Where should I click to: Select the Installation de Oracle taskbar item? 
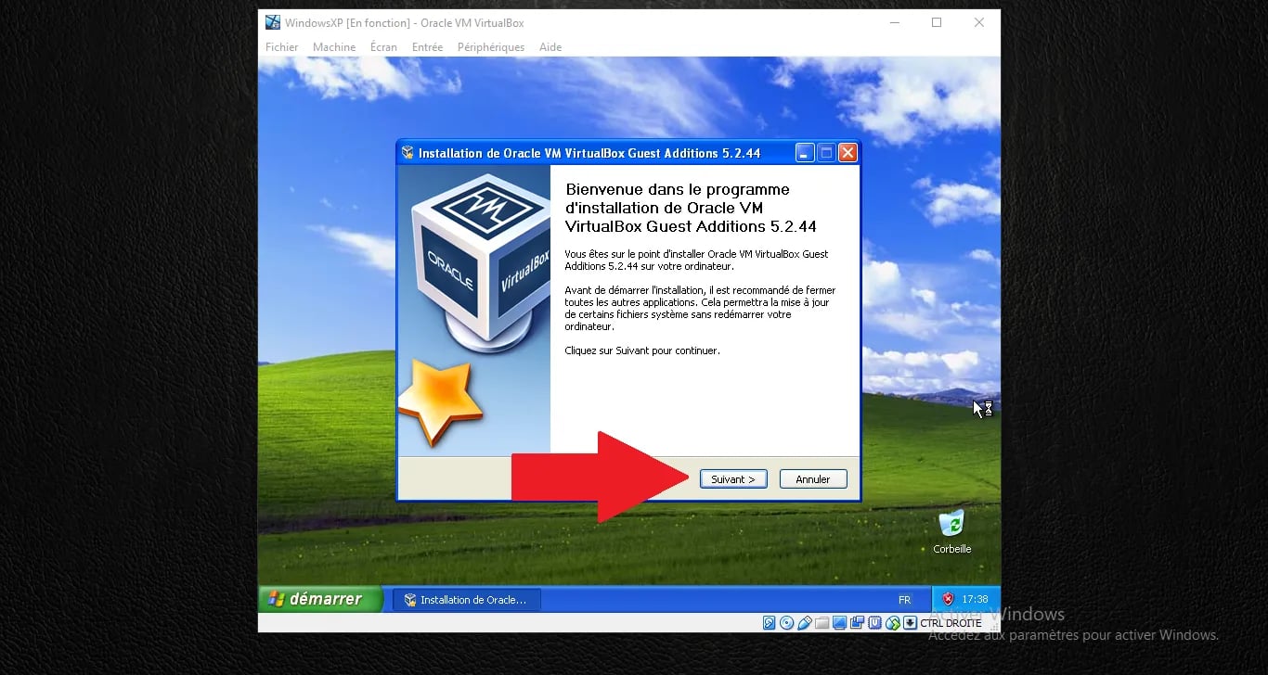tap(466, 599)
